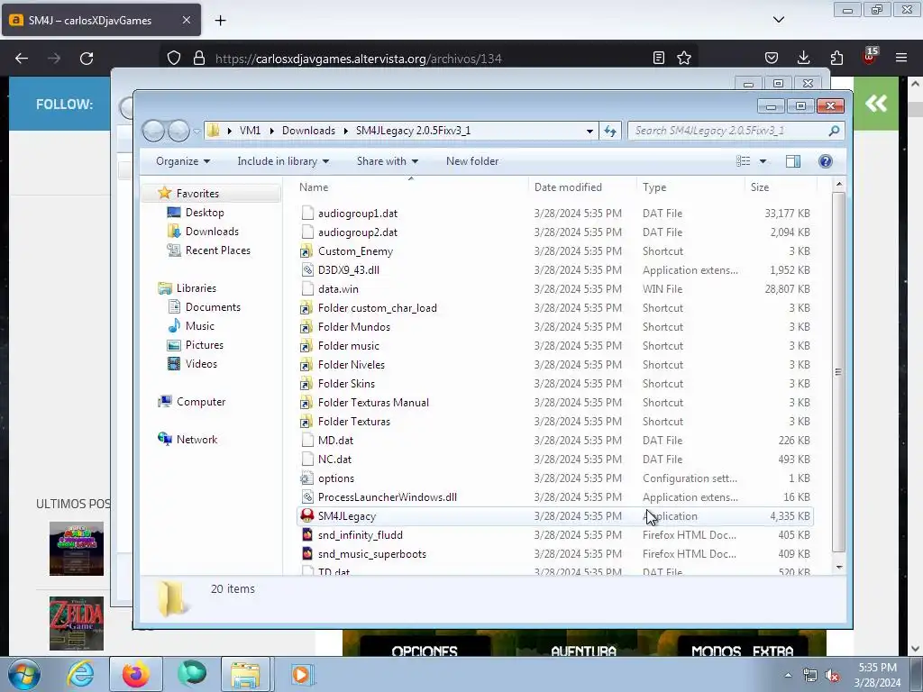
Task: Click the Save to Pocket icon
Action: (x=772, y=58)
